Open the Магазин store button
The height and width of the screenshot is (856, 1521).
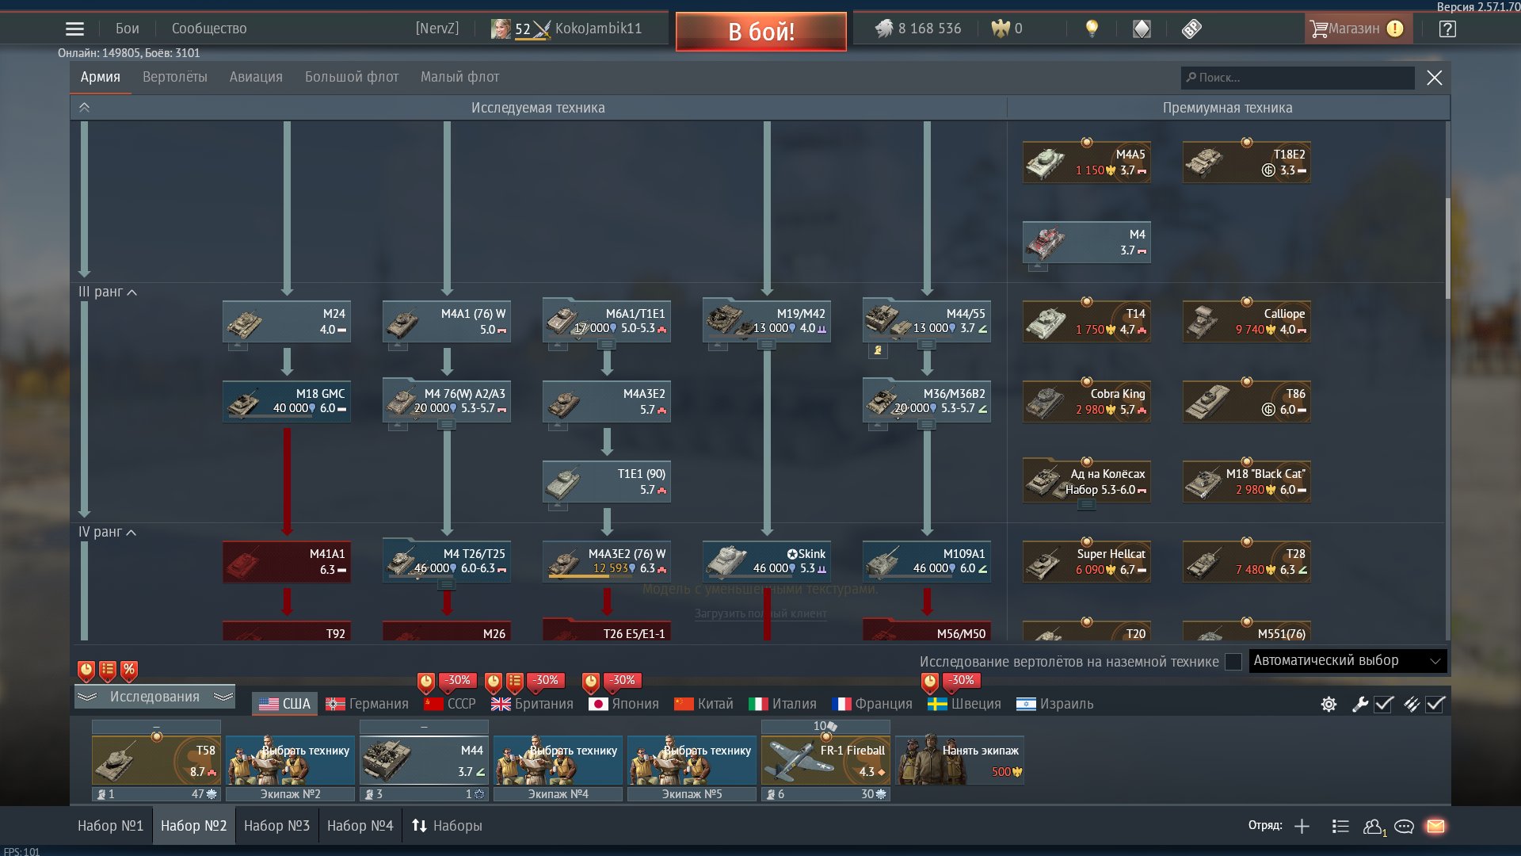pos(1358,29)
